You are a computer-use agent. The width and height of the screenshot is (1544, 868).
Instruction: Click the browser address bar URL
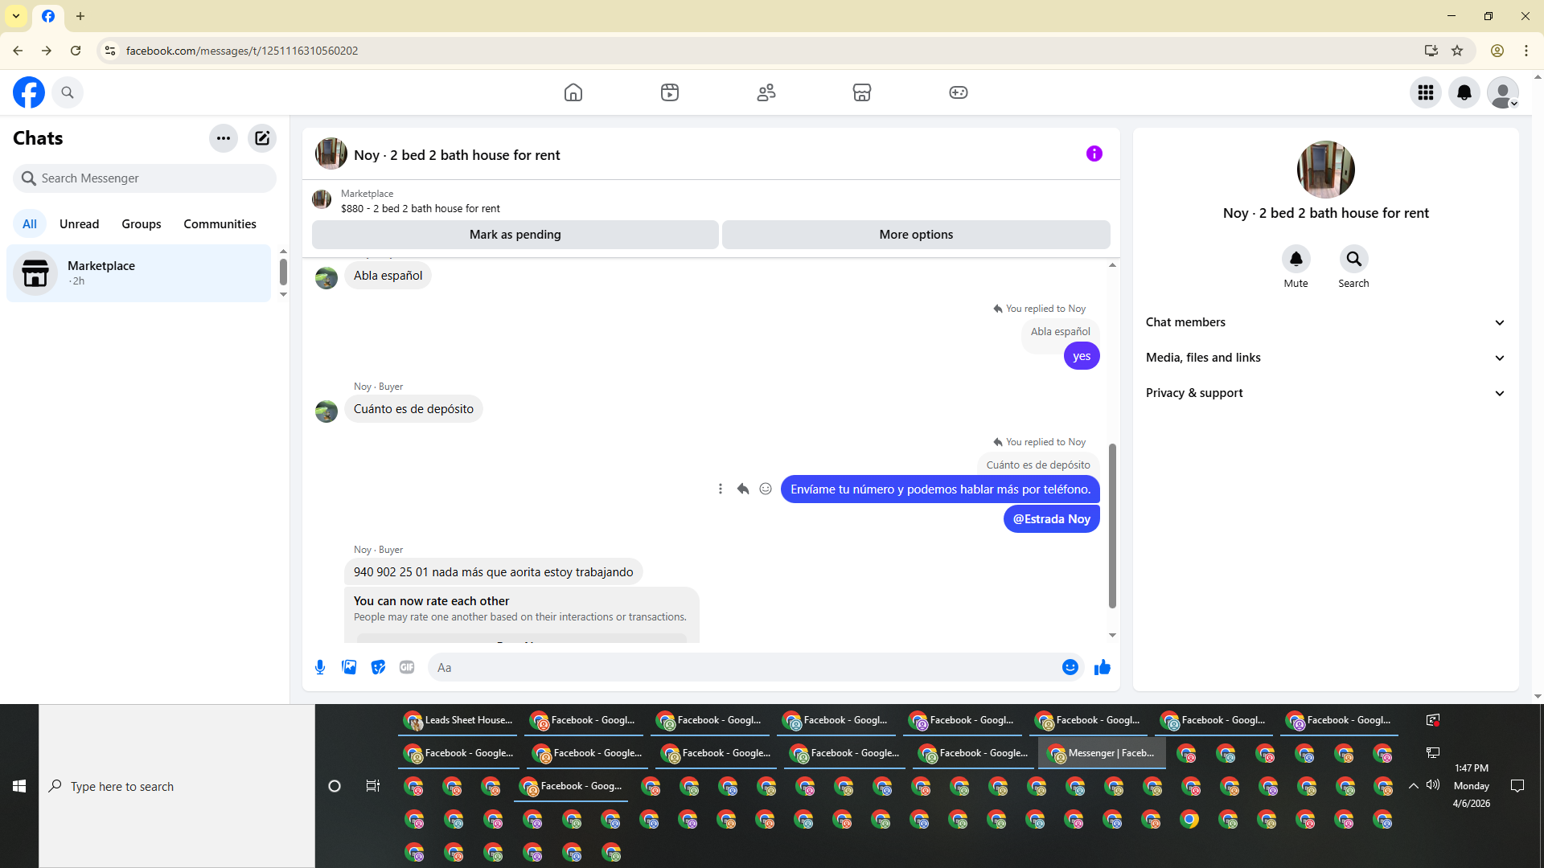242,51
